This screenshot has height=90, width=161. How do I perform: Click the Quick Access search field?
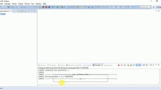point(145,7)
